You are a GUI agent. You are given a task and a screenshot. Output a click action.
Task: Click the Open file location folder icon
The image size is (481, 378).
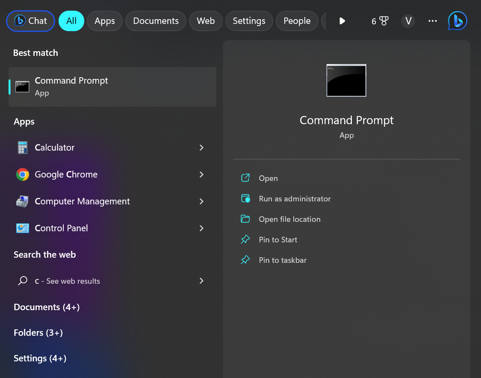(245, 219)
